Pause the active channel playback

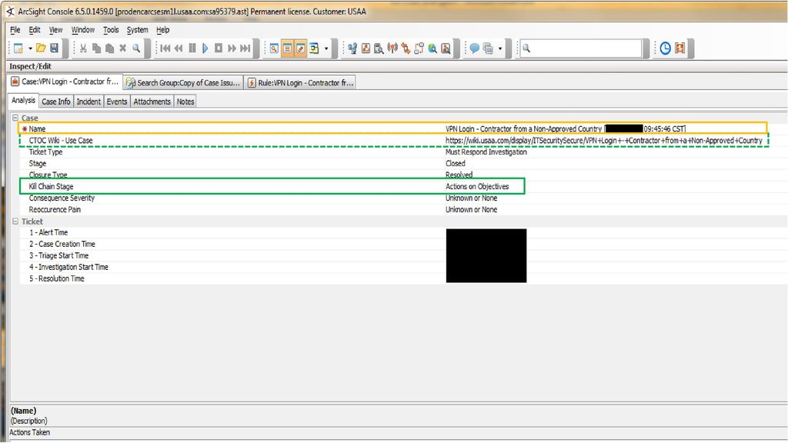coord(192,48)
